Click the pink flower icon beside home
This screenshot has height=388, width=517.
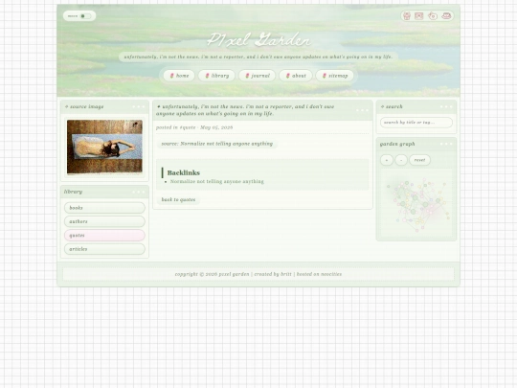tap(171, 76)
